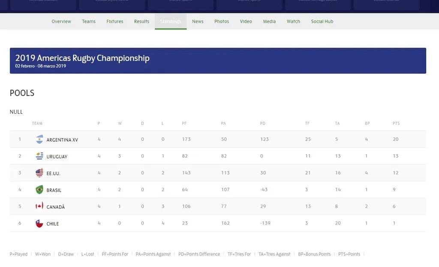Viewport: 439px width, 267px height.
Task: Click the 2019 Americas Rugby Championship banner
Action: tap(218, 61)
